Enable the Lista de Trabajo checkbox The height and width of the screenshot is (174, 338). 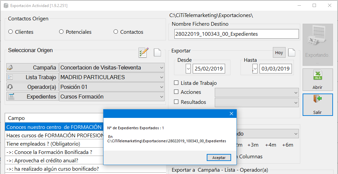tap(176, 83)
